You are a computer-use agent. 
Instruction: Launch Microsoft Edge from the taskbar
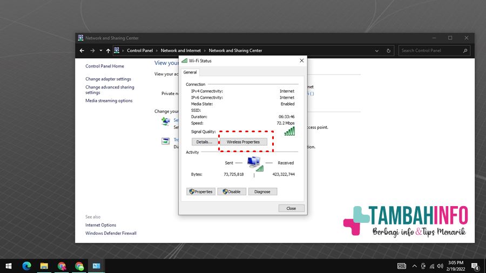[26, 266]
